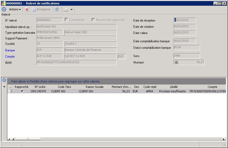Click the Retour Rejet SDD field
The width and height of the screenshot is (228, 148).
point(90,32)
